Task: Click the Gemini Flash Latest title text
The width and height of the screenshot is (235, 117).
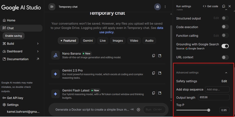Action: tap(76, 90)
